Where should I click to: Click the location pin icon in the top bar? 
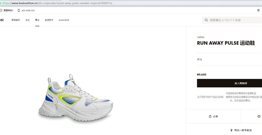pos(258,10)
